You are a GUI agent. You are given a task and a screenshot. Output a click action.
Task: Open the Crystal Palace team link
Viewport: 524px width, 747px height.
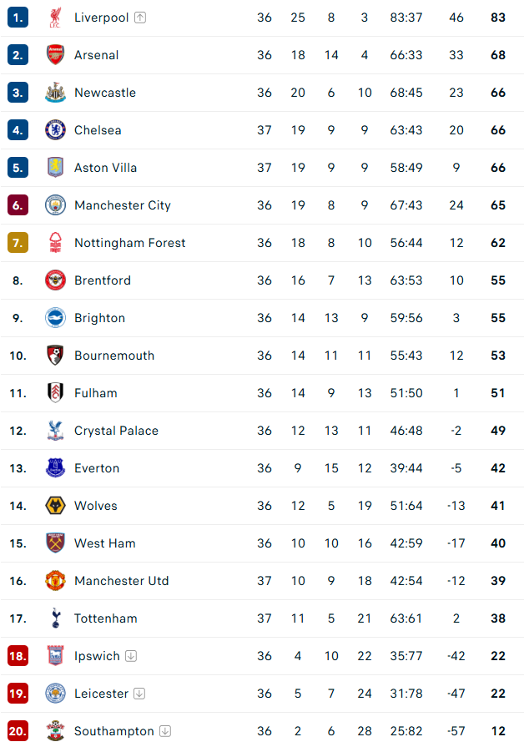pyautogui.click(x=116, y=431)
